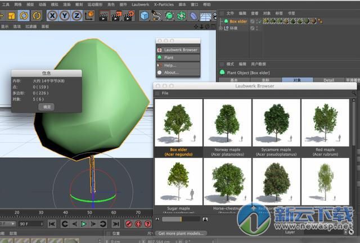Toggle red Autokeying button
The width and height of the screenshot is (360, 243).
pos(138,224)
